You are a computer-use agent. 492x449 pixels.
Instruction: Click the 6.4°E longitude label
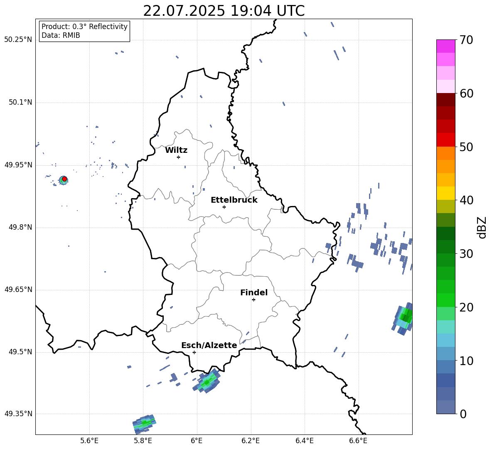tap(304, 441)
